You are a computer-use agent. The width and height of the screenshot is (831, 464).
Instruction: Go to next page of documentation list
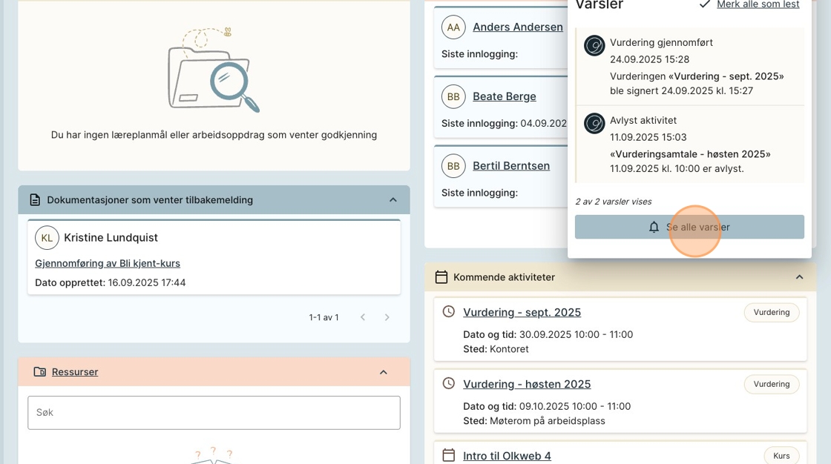[x=387, y=317]
